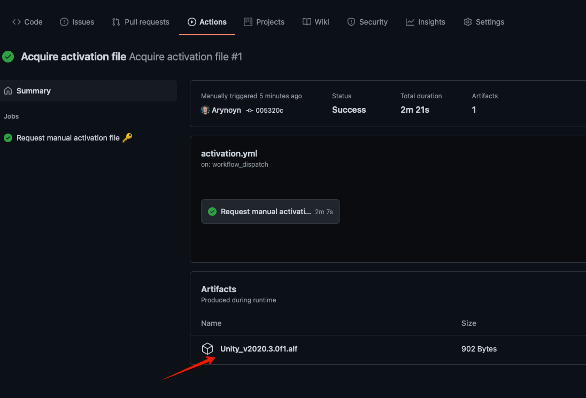This screenshot has width=586, height=398.
Task: Click the artifact package cube icon
Action: [207, 349]
